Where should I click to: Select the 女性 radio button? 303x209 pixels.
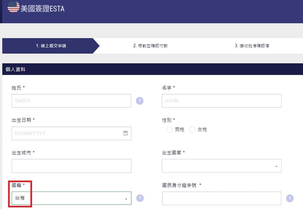click(192, 130)
